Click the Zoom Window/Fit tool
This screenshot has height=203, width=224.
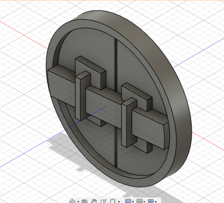113,201
